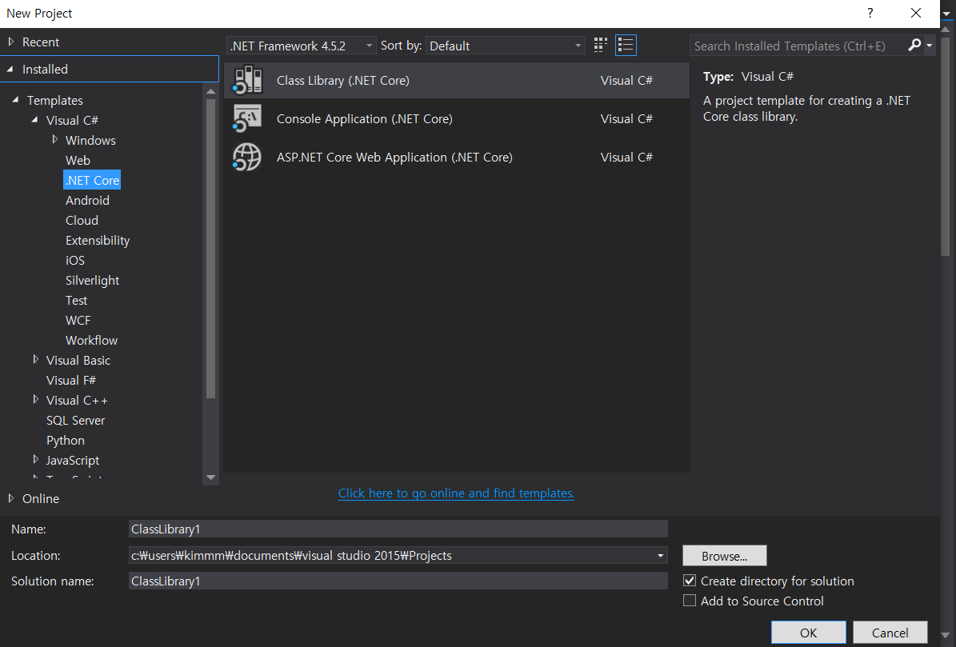Click the ASP.NET Core Web Application icon
The width and height of the screenshot is (956, 647).
click(247, 158)
